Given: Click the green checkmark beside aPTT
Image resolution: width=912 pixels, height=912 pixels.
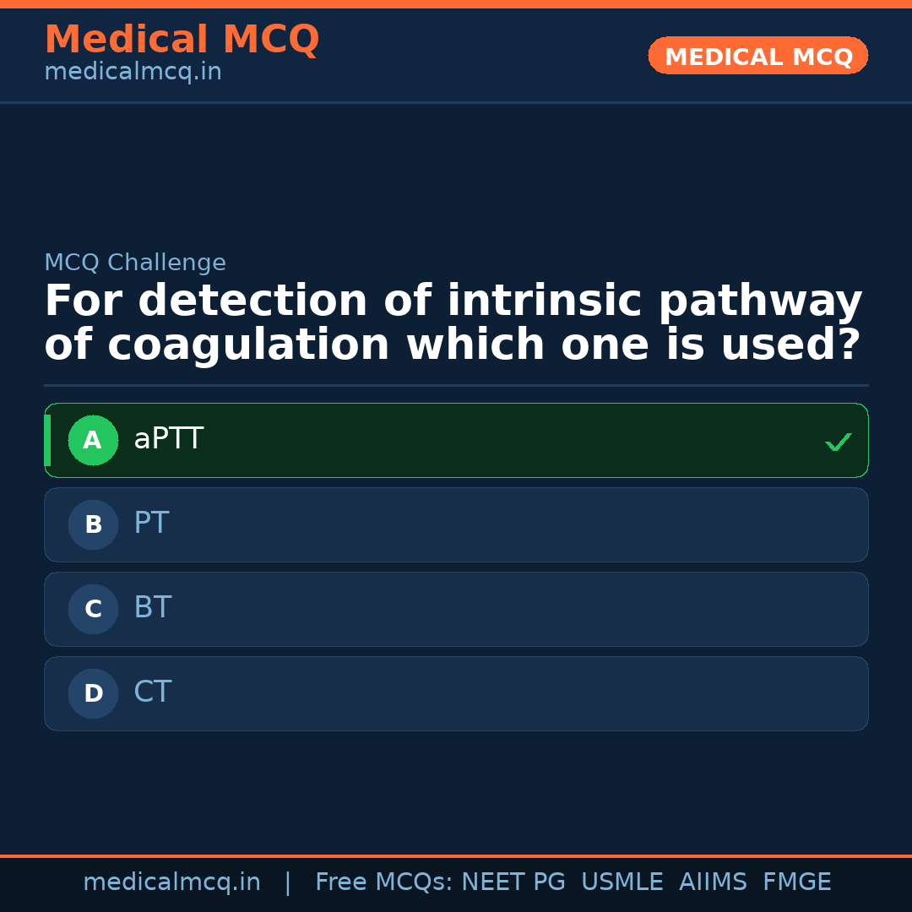Looking at the screenshot, I should coord(838,442).
